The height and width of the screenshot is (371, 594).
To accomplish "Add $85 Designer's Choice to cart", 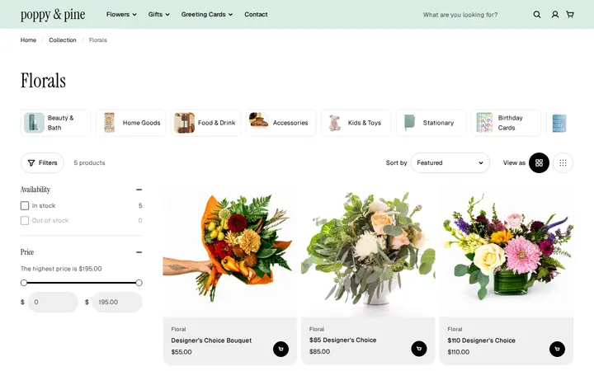I will click(x=419, y=349).
